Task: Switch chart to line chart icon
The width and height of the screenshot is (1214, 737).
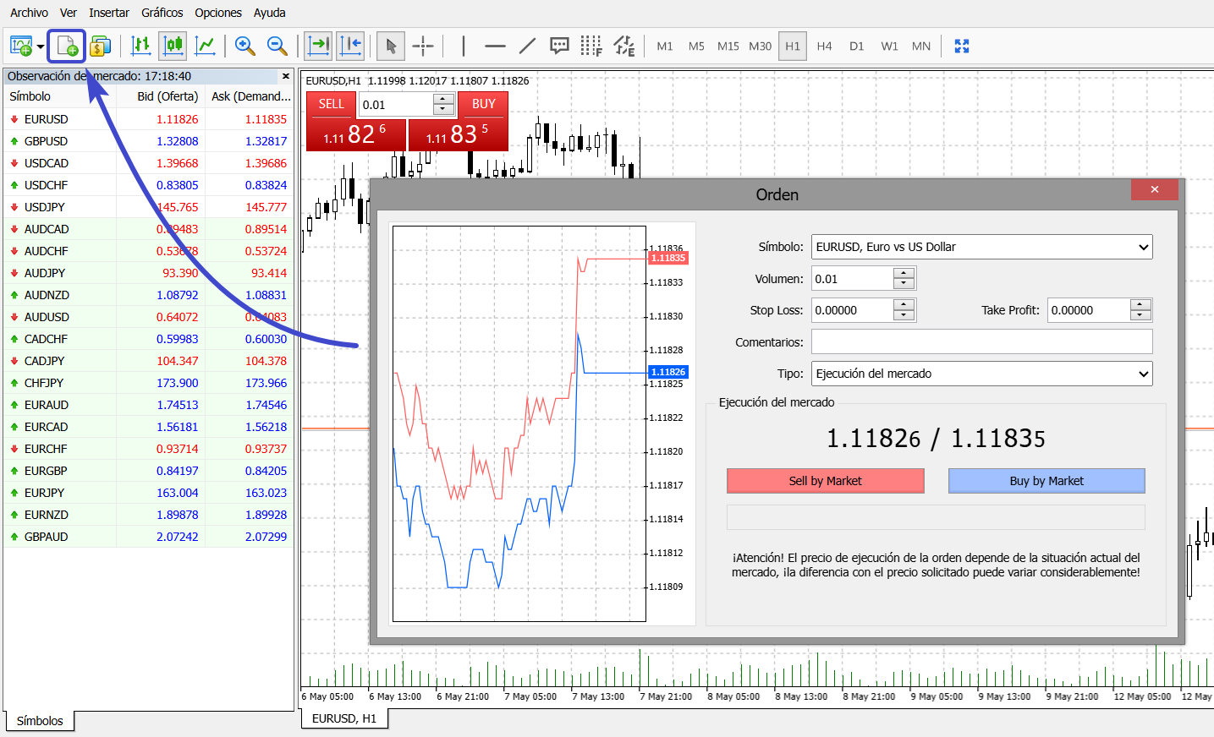Action: (205, 46)
